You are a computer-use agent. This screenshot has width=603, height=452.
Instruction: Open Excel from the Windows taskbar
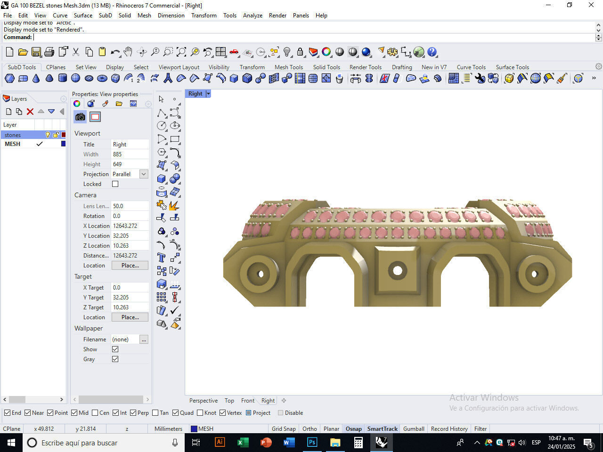pos(243,443)
